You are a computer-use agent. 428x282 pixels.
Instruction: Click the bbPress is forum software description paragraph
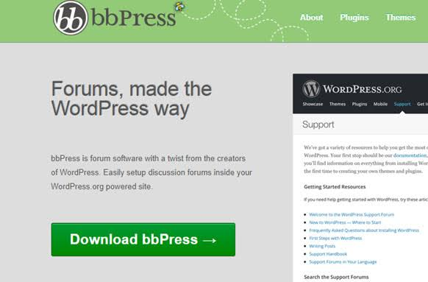[x=151, y=173]
